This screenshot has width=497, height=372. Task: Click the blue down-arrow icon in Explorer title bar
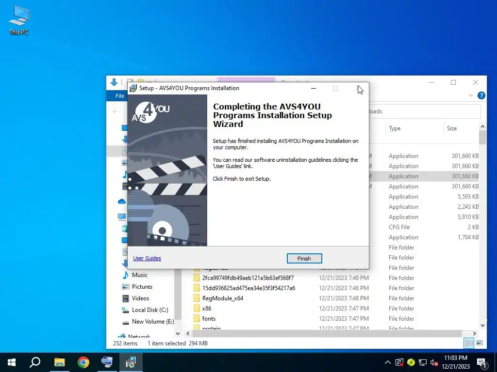tap(114, 82)
